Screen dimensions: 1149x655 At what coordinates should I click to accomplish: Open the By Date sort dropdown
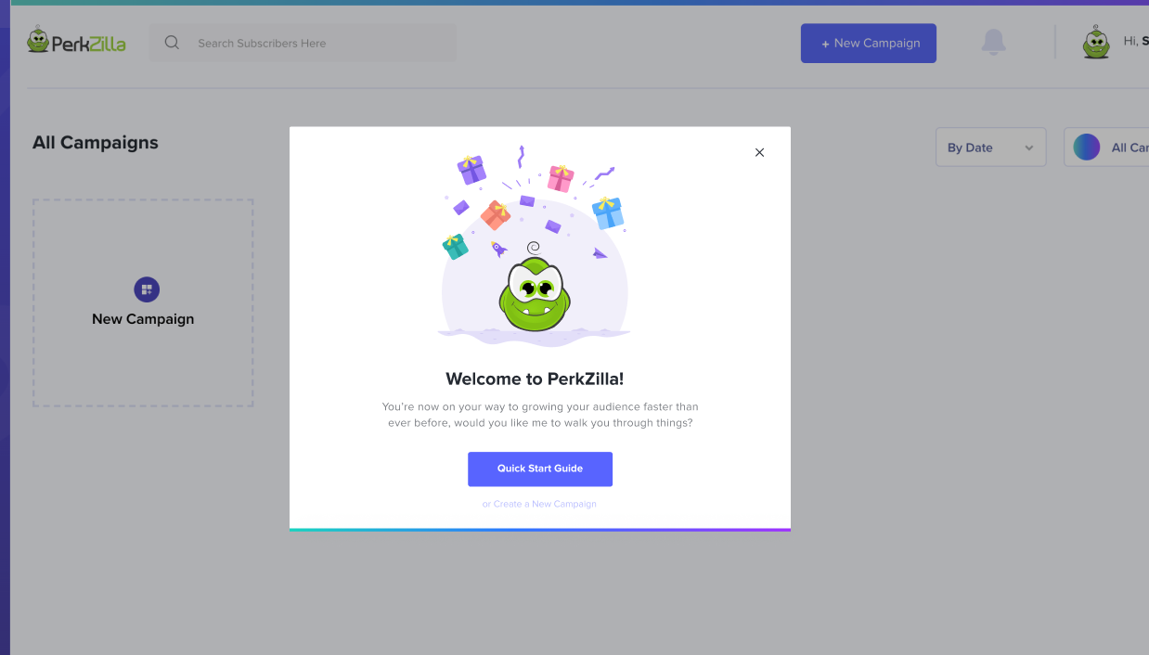pyautogui.click(x=990, y=148)
